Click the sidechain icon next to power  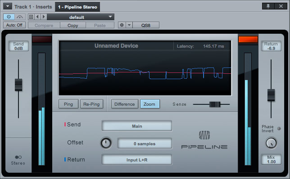(20, 17)
